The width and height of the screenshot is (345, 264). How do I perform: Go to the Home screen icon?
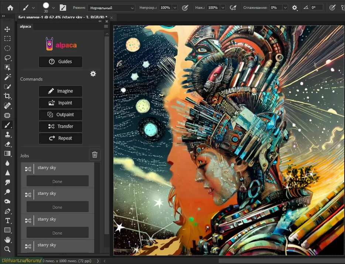(x=10, y=8)
